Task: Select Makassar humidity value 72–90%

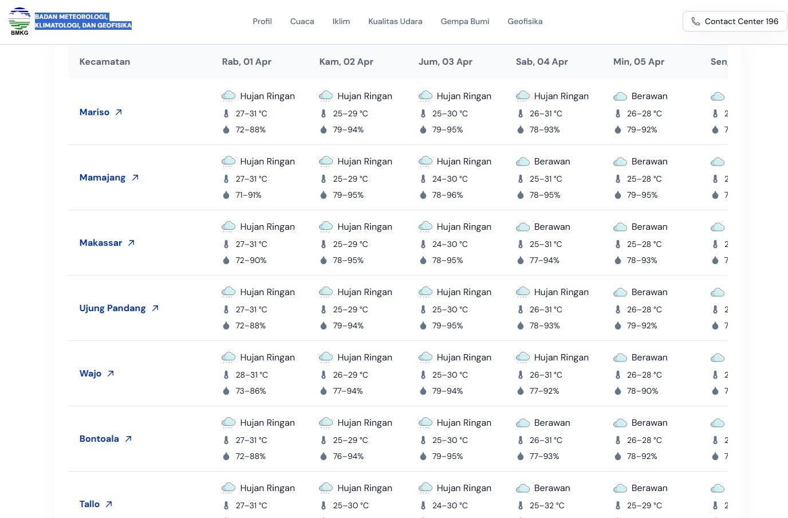Action: (x=251, y=260)
